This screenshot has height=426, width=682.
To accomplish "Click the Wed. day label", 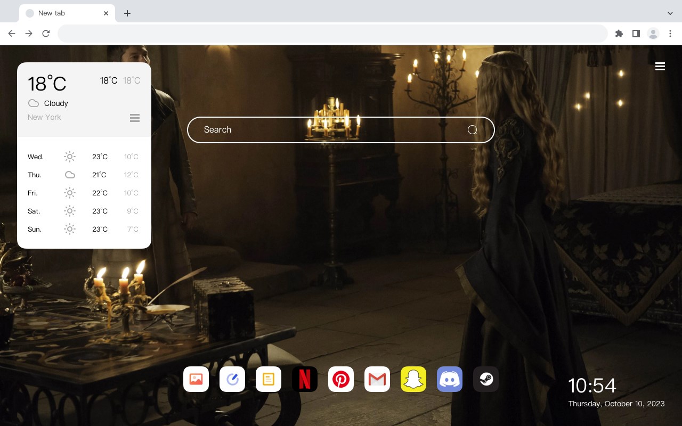I will click(x=36, y=157).
